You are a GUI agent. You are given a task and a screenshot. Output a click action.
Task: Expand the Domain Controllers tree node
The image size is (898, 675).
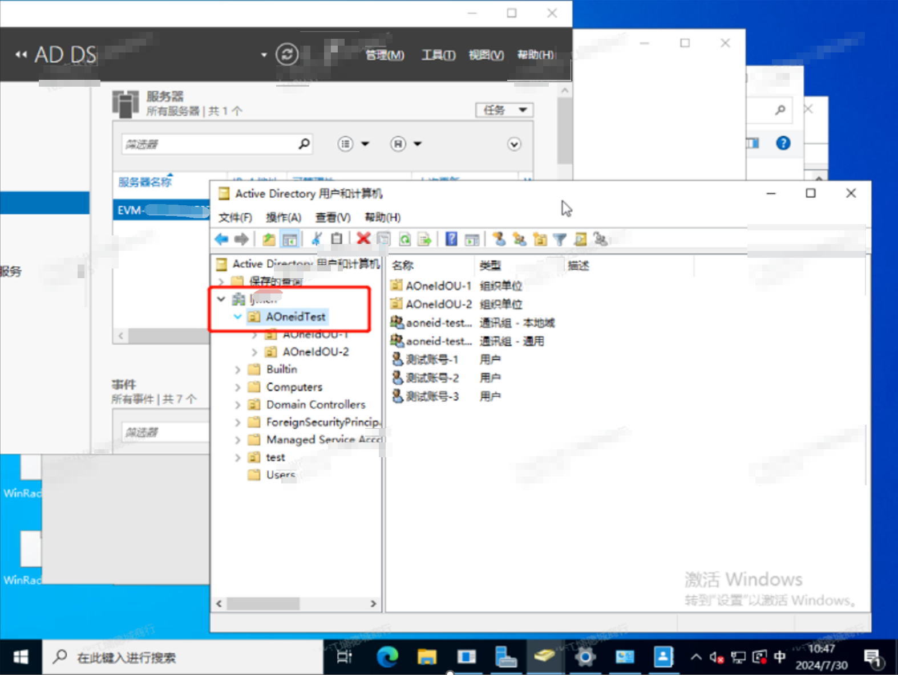tap(238, 405)
